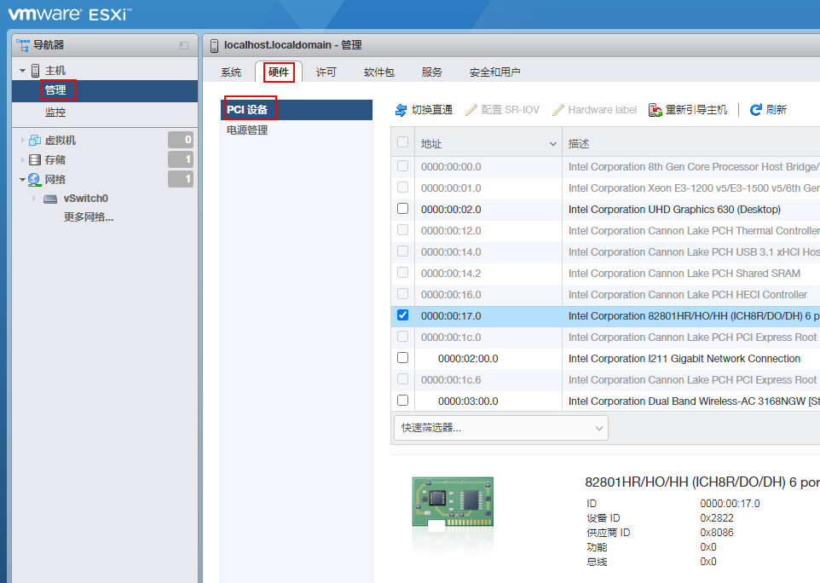Select Manage under Host
820x583 pixels.
(55, 90)
